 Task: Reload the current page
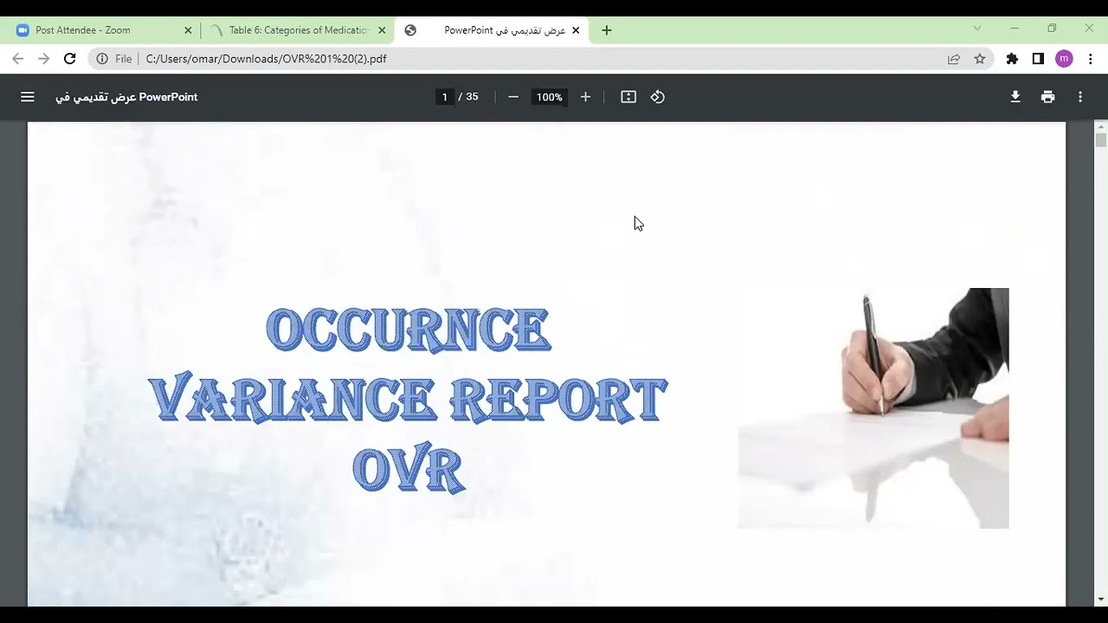[x=70, y=59]
